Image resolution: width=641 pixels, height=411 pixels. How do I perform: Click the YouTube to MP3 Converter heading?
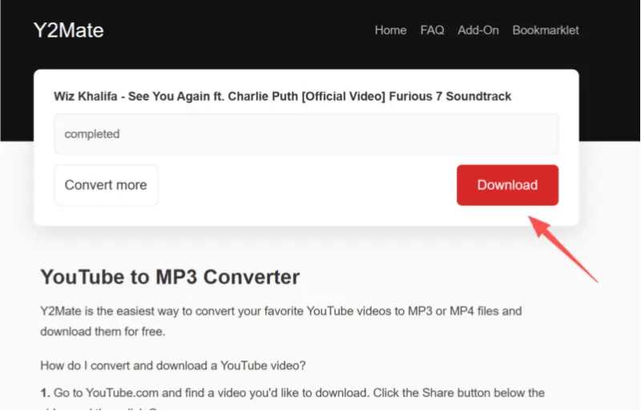pos(170,277)
